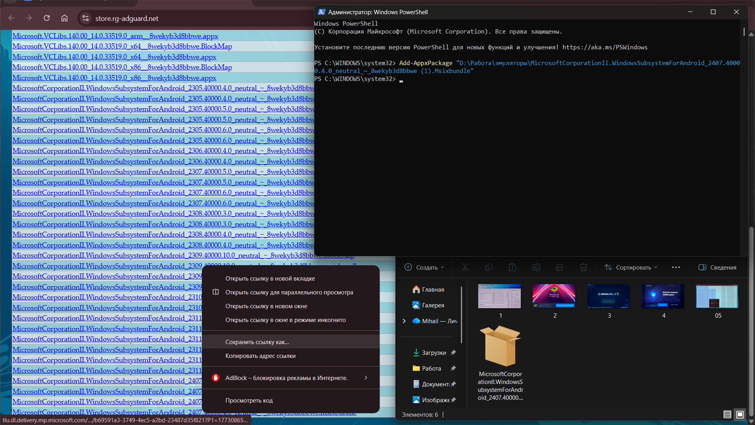Choose 'Сохранить ссылку как...' menu item
Image resolution: width=755 pixels, height=425 pixels.
pyautogui.click(x=257, y=342)
